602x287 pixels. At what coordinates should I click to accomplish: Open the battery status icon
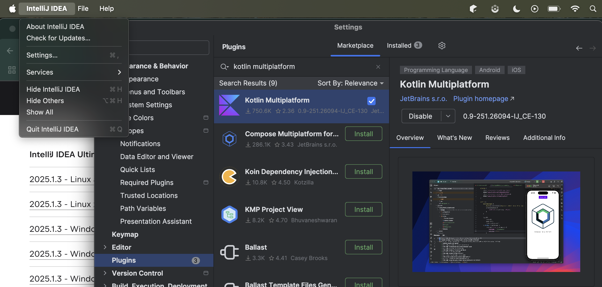coord(554,9)
